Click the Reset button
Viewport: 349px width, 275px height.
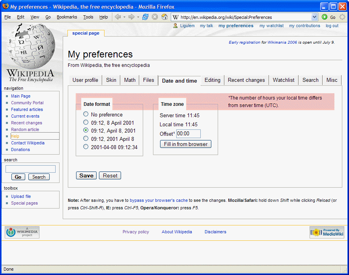coord(110,175)
